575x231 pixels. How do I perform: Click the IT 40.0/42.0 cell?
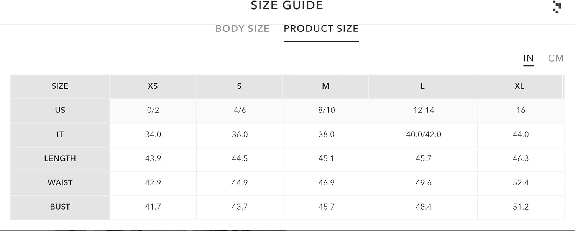(x=424, y=135)
